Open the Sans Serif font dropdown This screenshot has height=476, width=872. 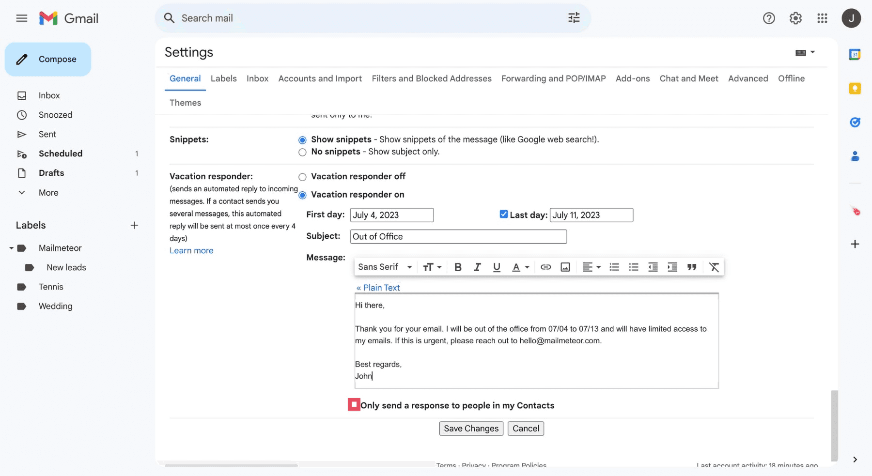click(385, 267)
